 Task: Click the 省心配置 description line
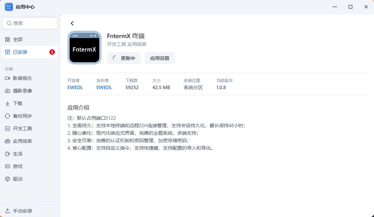coord(141,148)
